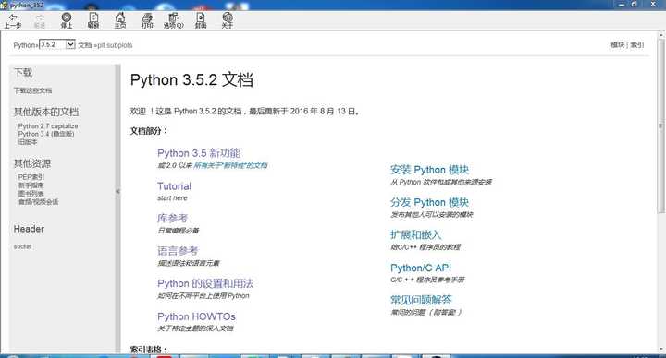This screenshot has width=666, height=358.
Task: Click the start here text under Tutorial
Action: tap(172, 197)
